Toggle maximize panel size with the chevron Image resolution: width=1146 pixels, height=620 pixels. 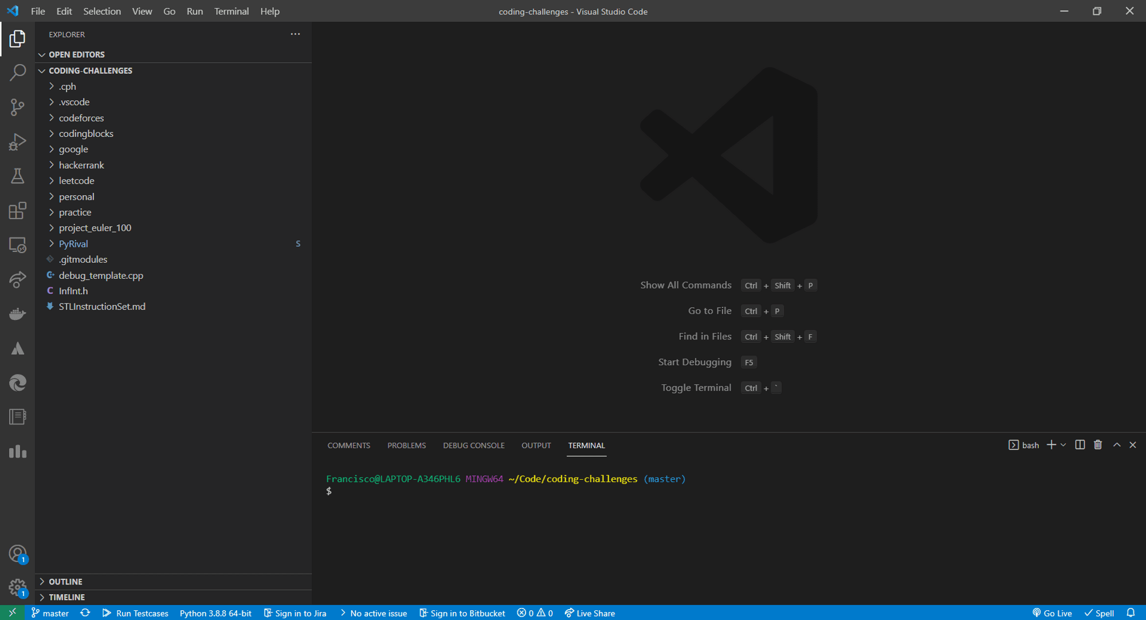[x=1116, y=445]
